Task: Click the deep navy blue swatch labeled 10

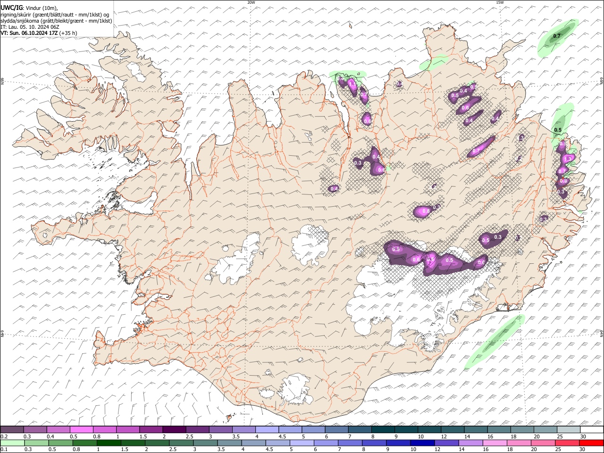Action: click(421, 443)
